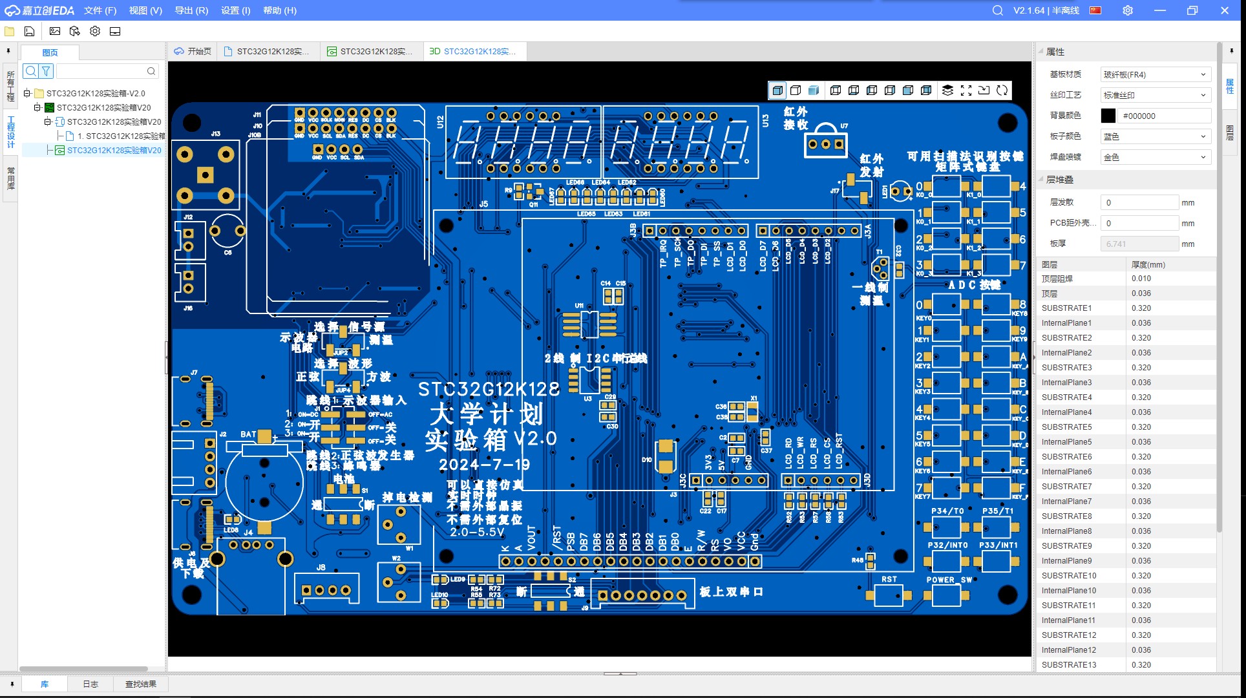Screen dimensions: 1246x698
Task: Toggle right properties panel pin icon
Action: click(x=1232, y=50)
